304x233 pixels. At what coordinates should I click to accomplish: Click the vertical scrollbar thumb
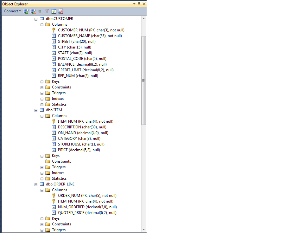(144, 81)
